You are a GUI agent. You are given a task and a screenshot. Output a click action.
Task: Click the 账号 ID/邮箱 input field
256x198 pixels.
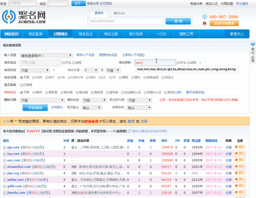point(22,3)
